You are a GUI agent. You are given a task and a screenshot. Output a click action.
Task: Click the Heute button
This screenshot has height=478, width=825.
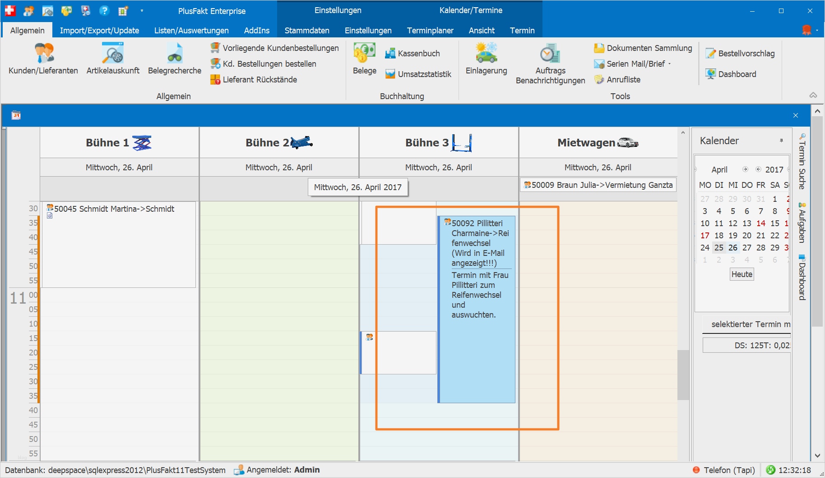coord(742,274)
